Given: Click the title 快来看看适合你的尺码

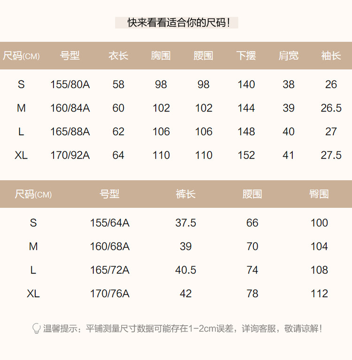Looking at the screenshot, I should (176, 22).
